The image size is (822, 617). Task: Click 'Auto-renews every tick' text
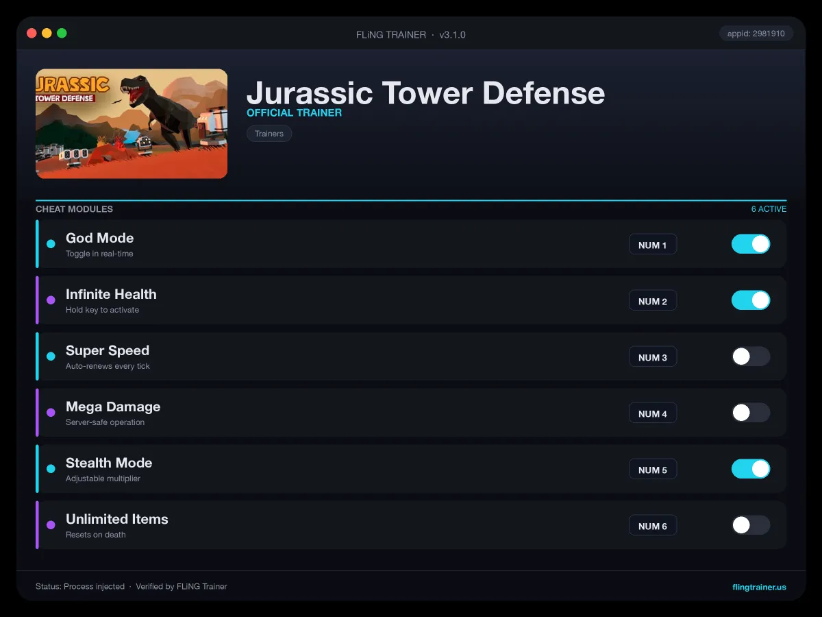[108, 366]
